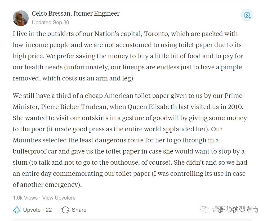Click the circular arrows Share icon
This screenshot has height=221, width=267.
click(x=65, y=210)
